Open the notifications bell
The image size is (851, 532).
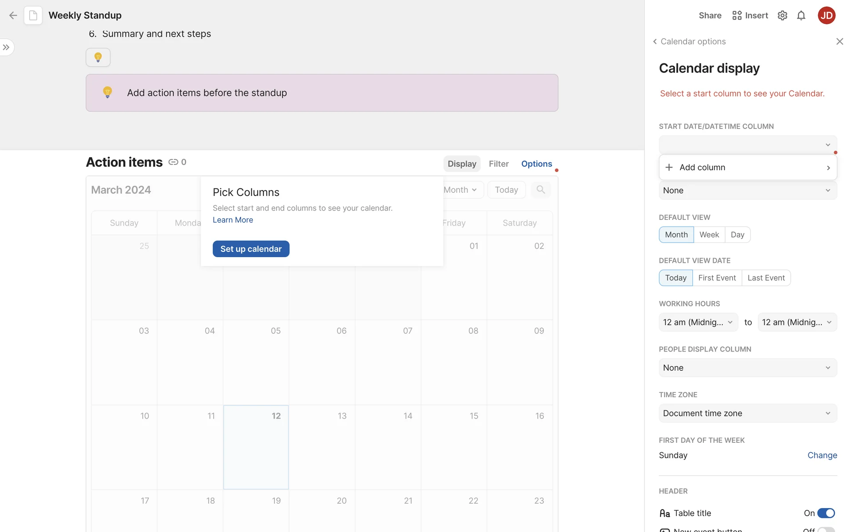point(801,16)
